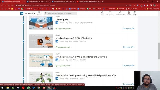
Task: Open Learning JDBC course title
Action: (62, 20)
